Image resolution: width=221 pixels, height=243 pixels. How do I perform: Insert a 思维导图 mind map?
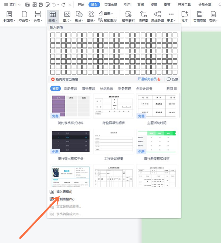click(x=158, y=17)
